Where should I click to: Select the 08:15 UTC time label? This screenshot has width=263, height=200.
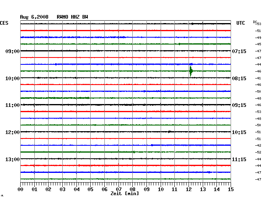point(239,79)
